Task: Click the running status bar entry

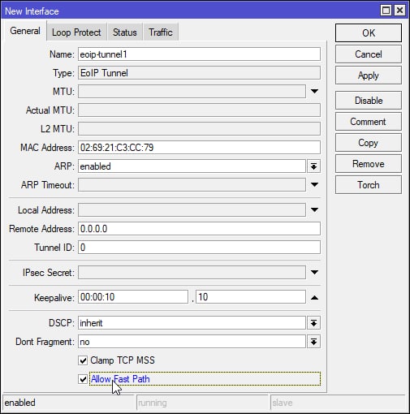Action: click(x=202, y=403)
